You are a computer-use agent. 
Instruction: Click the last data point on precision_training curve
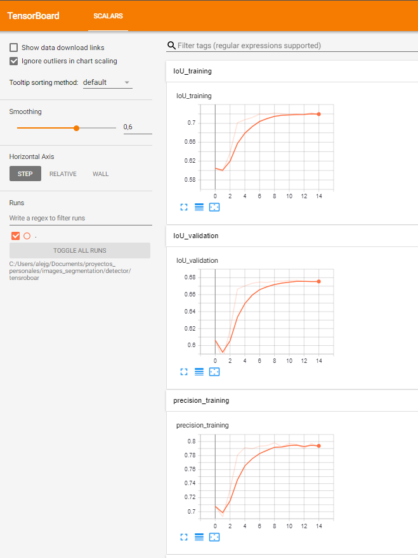point(319,446)
